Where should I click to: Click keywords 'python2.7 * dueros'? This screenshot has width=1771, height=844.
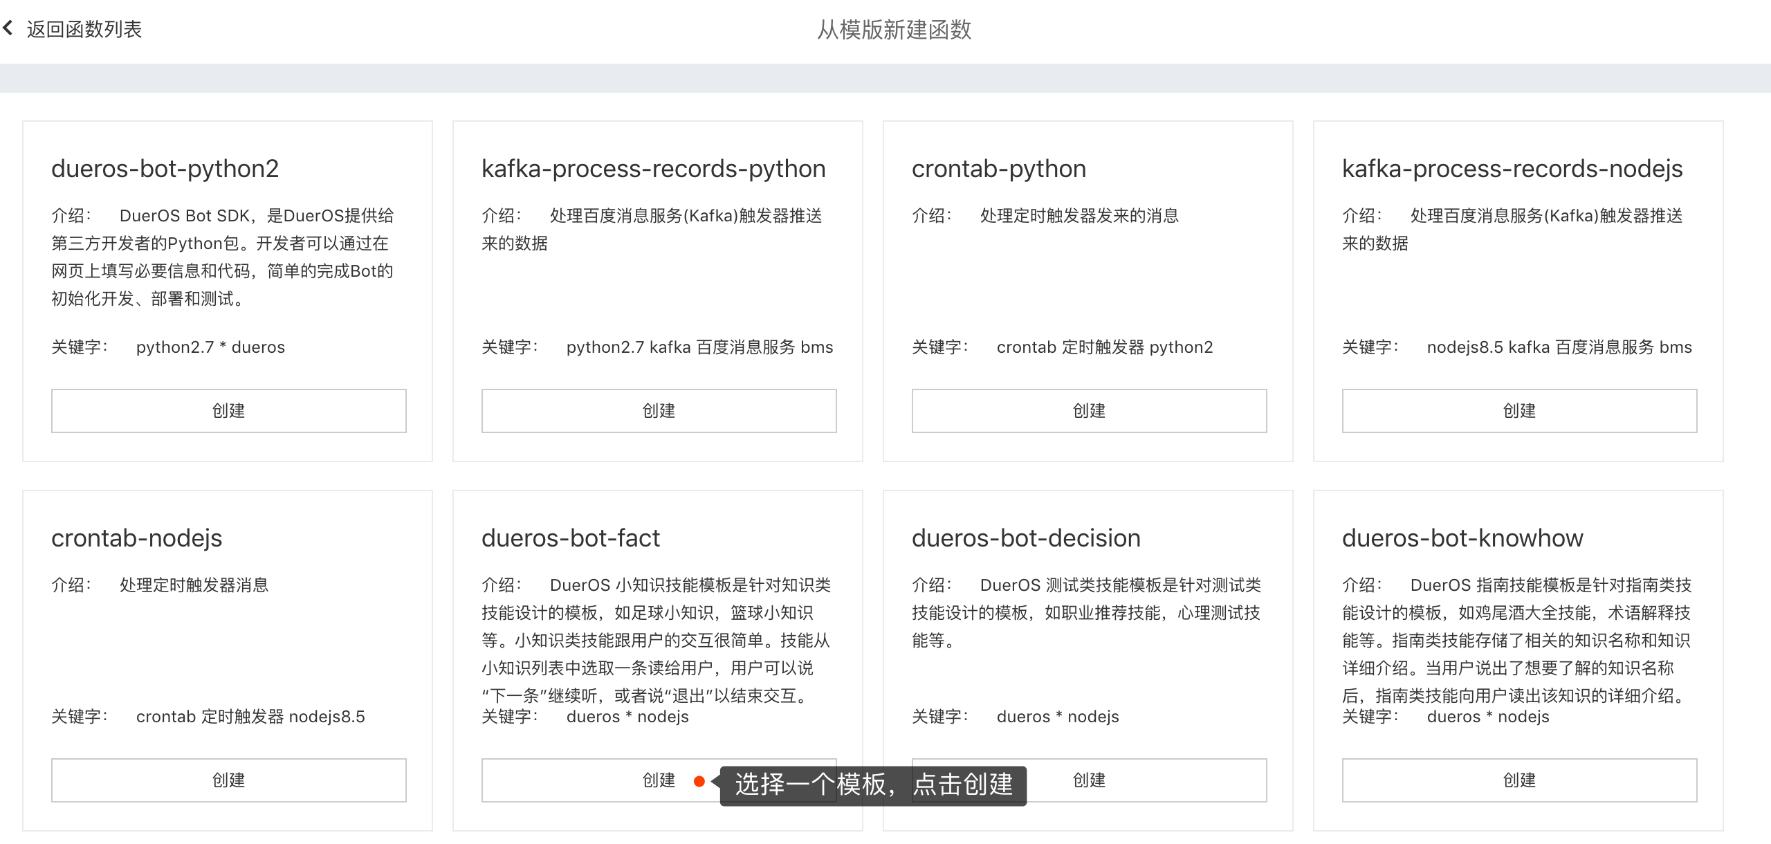pos(210,347)
